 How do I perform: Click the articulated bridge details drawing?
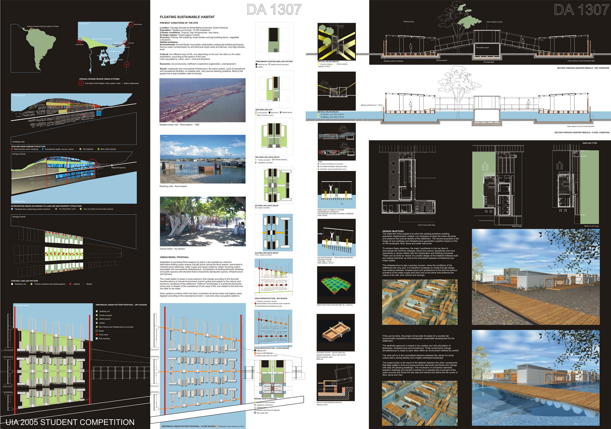[336, 382]
